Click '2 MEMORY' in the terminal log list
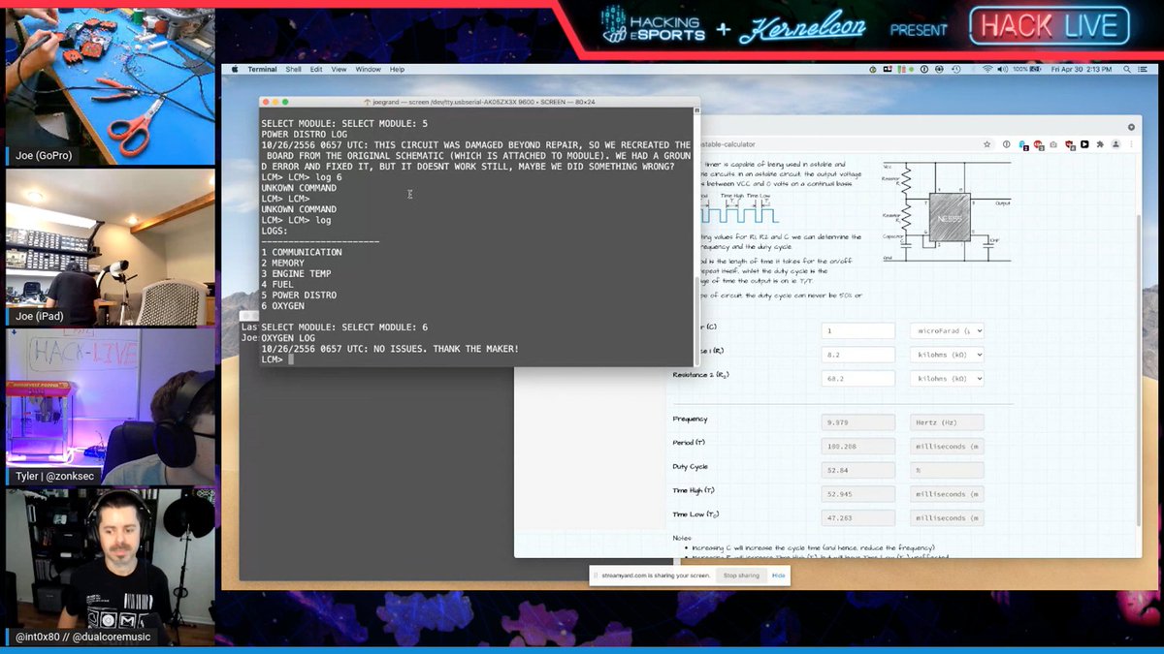This screenshot has width=1164, height=654. (282, 263)
